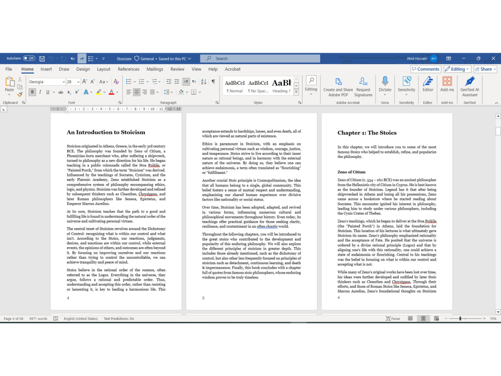Open the Draw tab
501x376 pixels.
[x=64, y=69]
